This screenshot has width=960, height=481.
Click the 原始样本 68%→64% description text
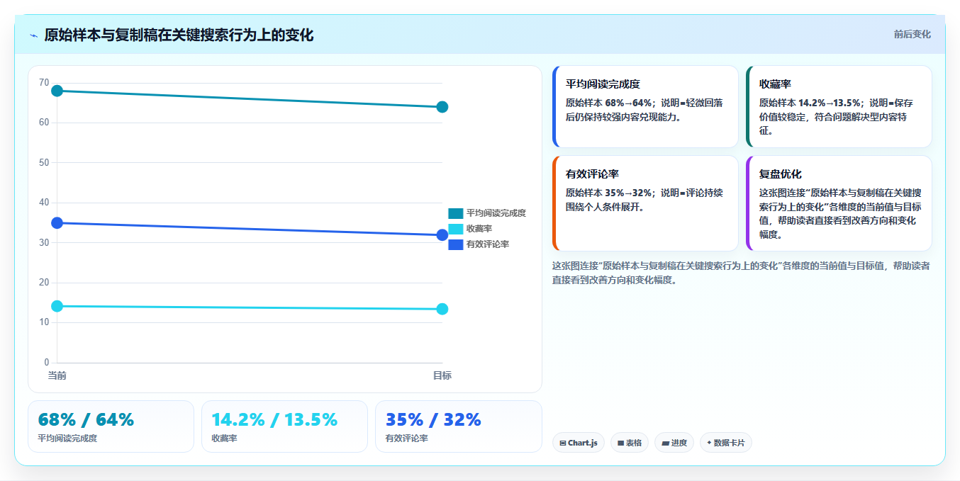[644, 110]
